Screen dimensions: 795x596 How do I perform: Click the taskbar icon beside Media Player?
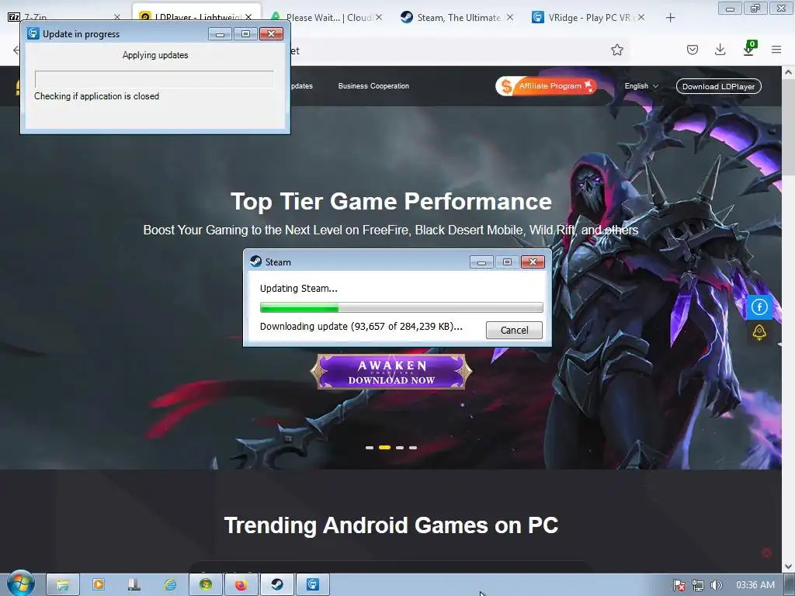coord(134,585)
